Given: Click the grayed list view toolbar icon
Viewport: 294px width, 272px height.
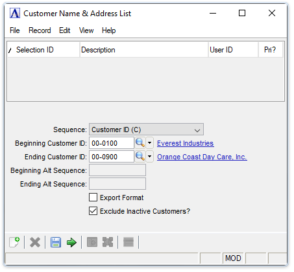Looking at the screenshot, I should point(129,242).
